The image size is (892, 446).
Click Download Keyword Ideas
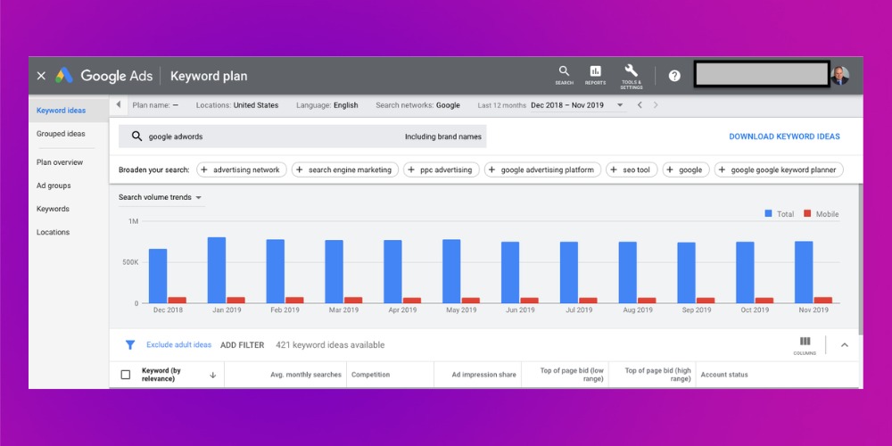[x=784, y=136]
